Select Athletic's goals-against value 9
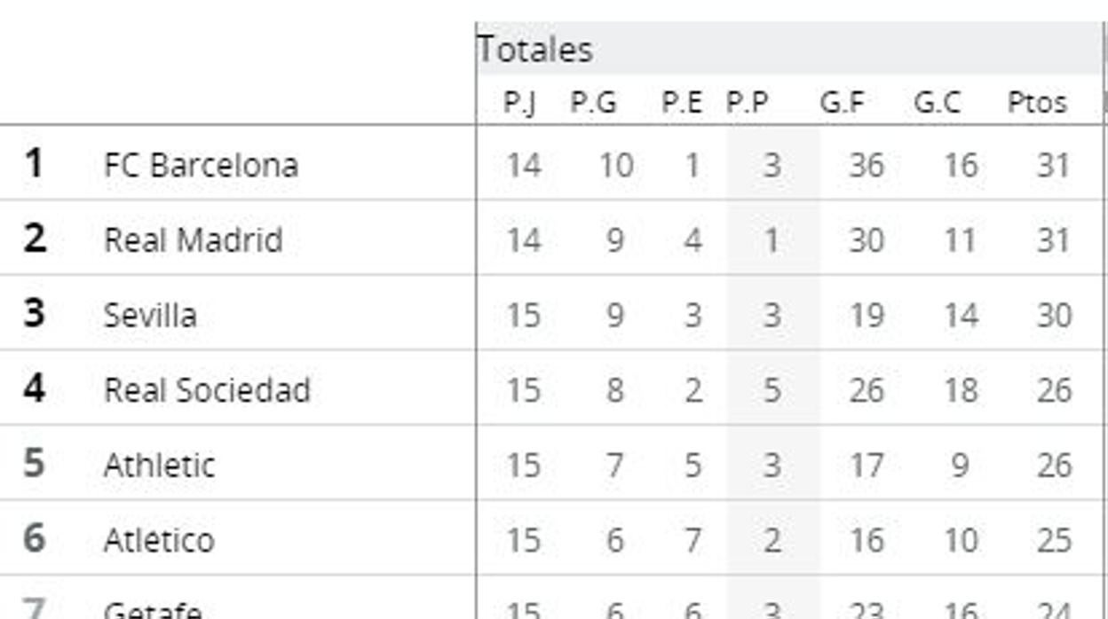Viewport: 1108px width, 619px height. coord(960,466)
